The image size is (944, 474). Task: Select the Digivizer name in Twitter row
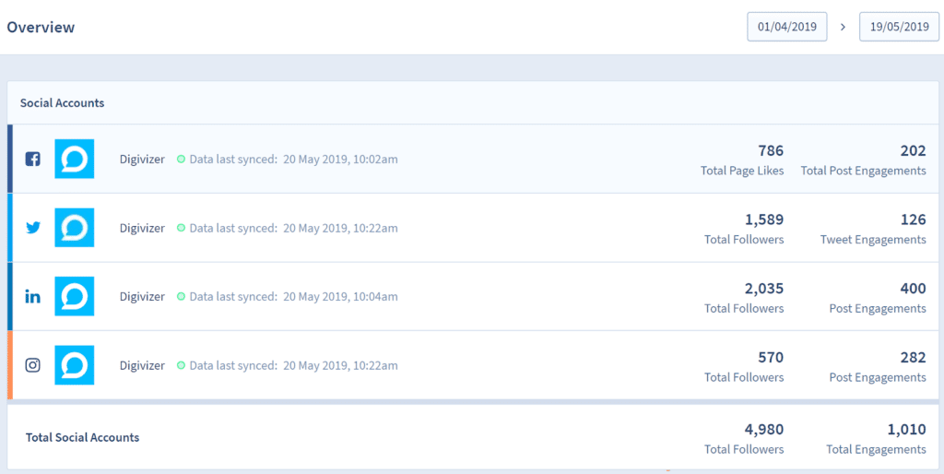pos(142,228)
